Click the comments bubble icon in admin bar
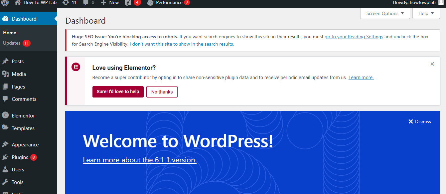Image resolution: width=446 pixels, height=194 pixels. (x=86, y=3)
